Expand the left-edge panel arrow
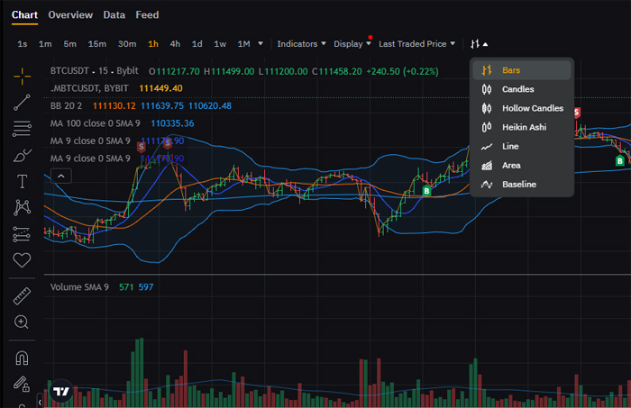Screen dimensions: 631x408 pyautogui.click(x=40, y=402)
